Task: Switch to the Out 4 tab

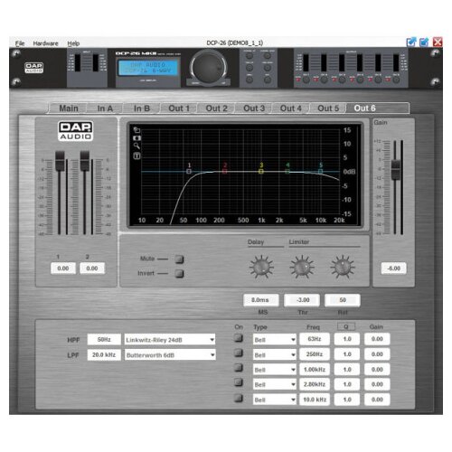Action: coord(291,108)
